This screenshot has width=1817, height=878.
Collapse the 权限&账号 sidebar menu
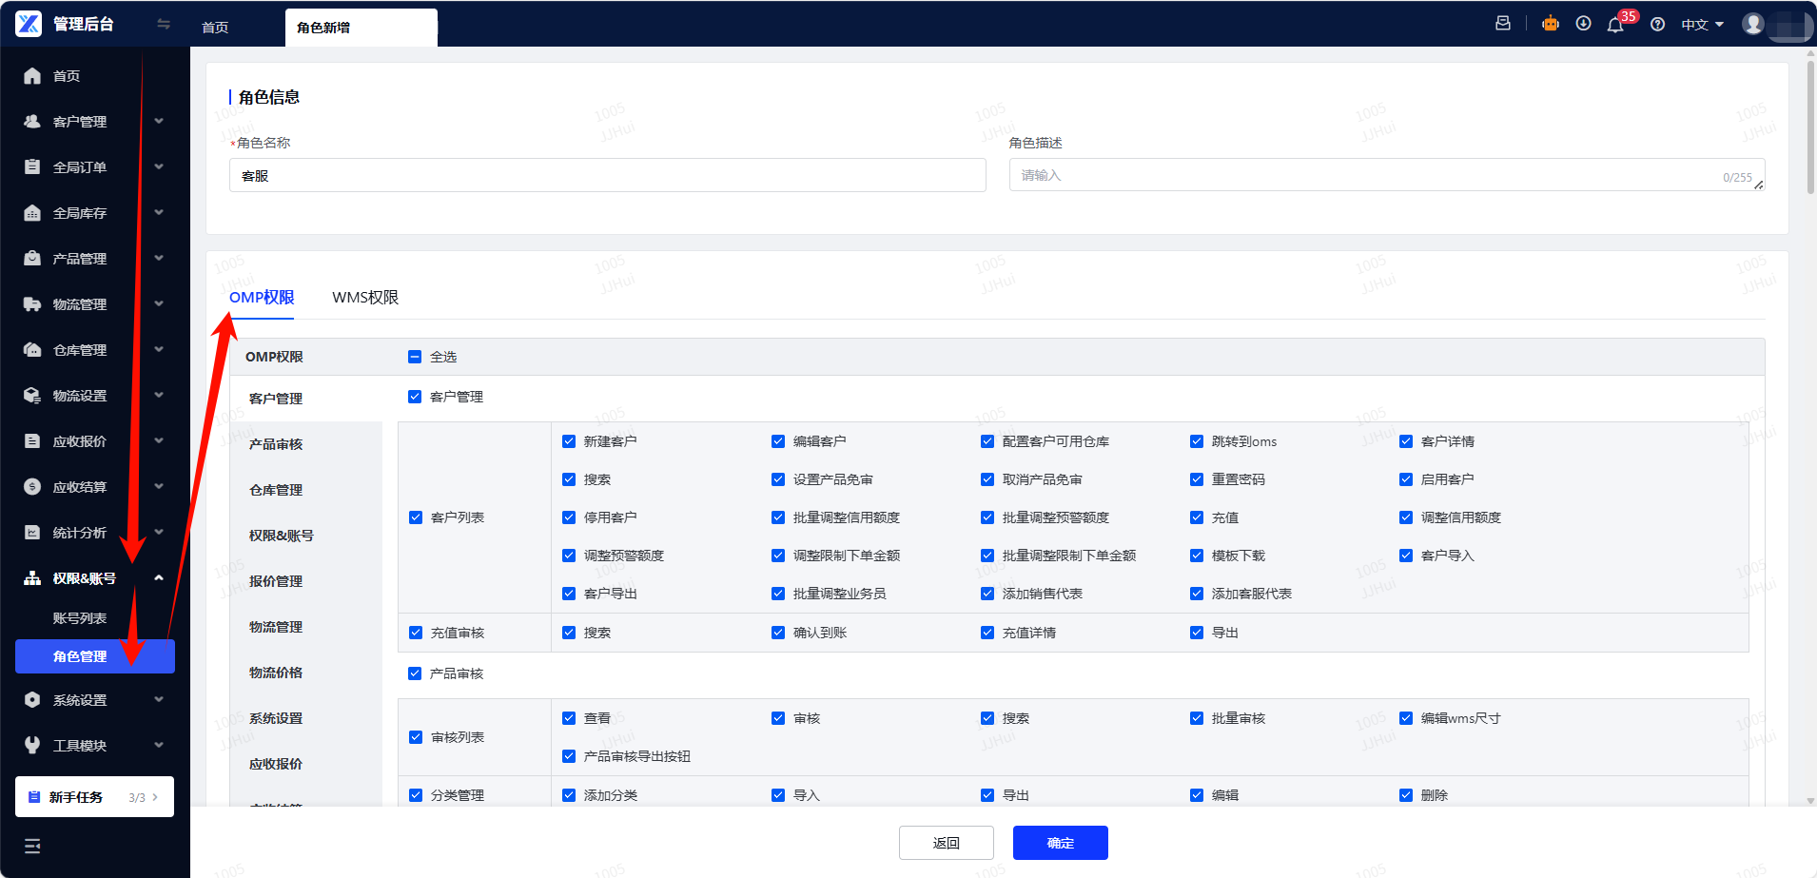click(95, 578)
